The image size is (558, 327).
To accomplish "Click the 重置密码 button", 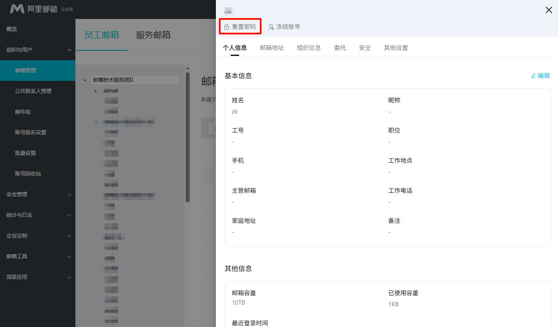I will pyautogui.click(x=240, y=27).
